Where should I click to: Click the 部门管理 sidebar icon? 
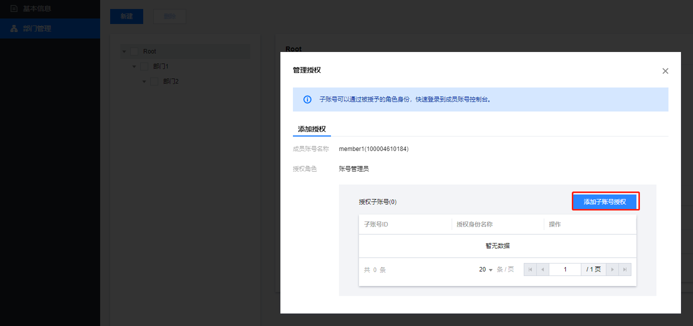coord(14,28)
